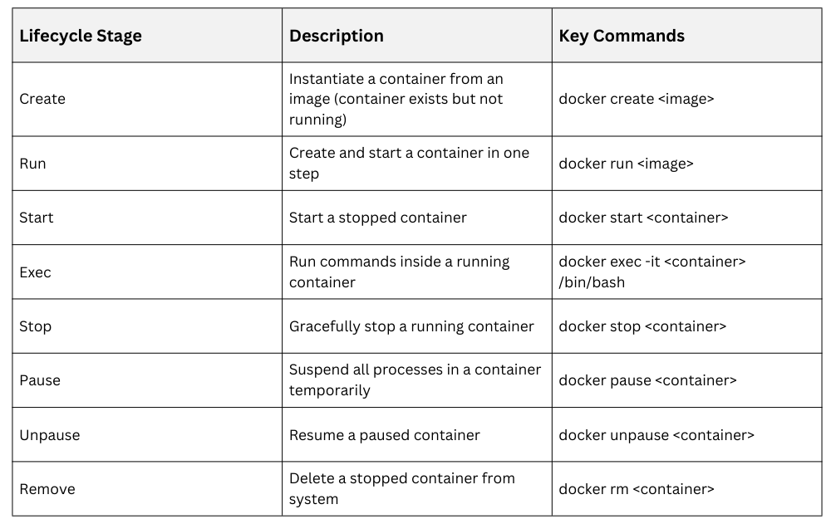Click the 'Gracefully stop a running container' description
831x519 pixels.
tap(411, 326)
